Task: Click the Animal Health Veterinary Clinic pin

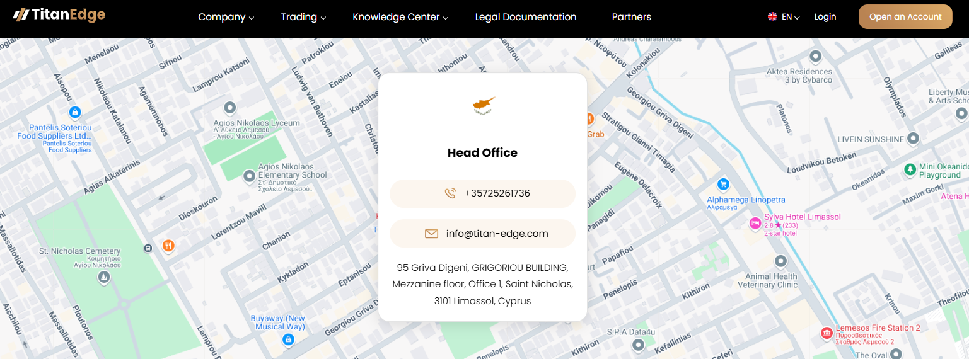Action: 780,261
